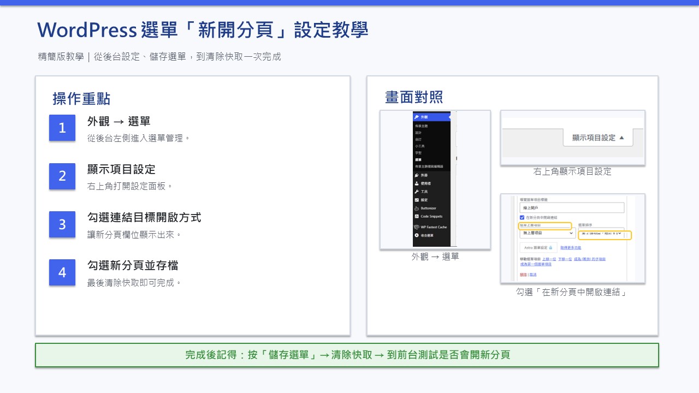Follow the 取得更多功能 link
The image size is (699, 393).
pyautogui.click(x=571, y=248)
